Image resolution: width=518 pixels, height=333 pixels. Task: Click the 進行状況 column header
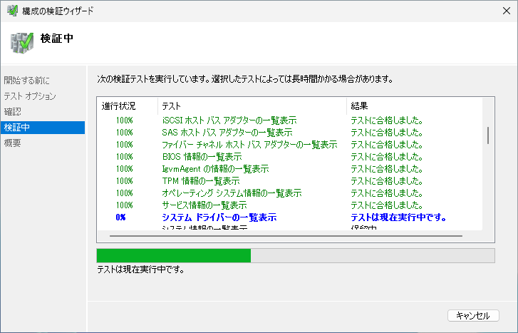tap(128, 106)
